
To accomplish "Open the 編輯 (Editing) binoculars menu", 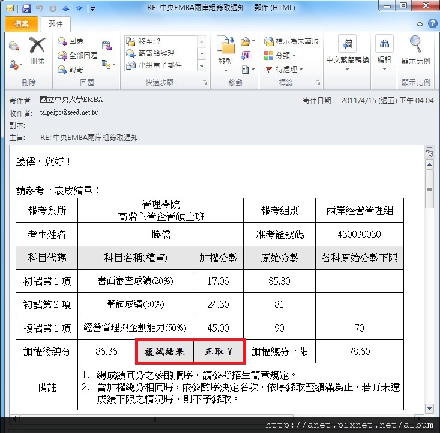I will pyautogui.click(x=384, y=53).
